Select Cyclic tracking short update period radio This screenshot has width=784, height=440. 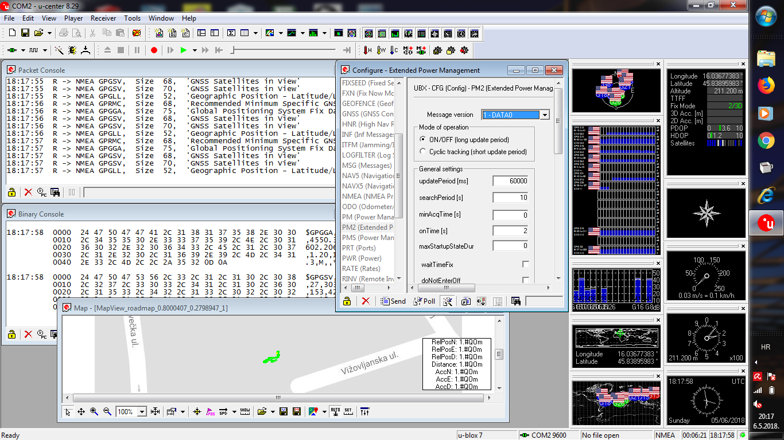click(424, 152)
